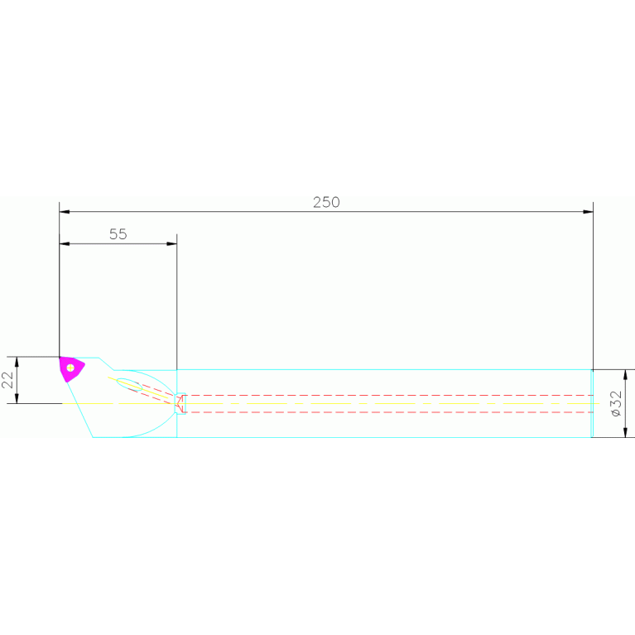This screenshot has width=635, height=635.
Task: Select the ø32 shank diameter dimension text
Action: point(616,403)
